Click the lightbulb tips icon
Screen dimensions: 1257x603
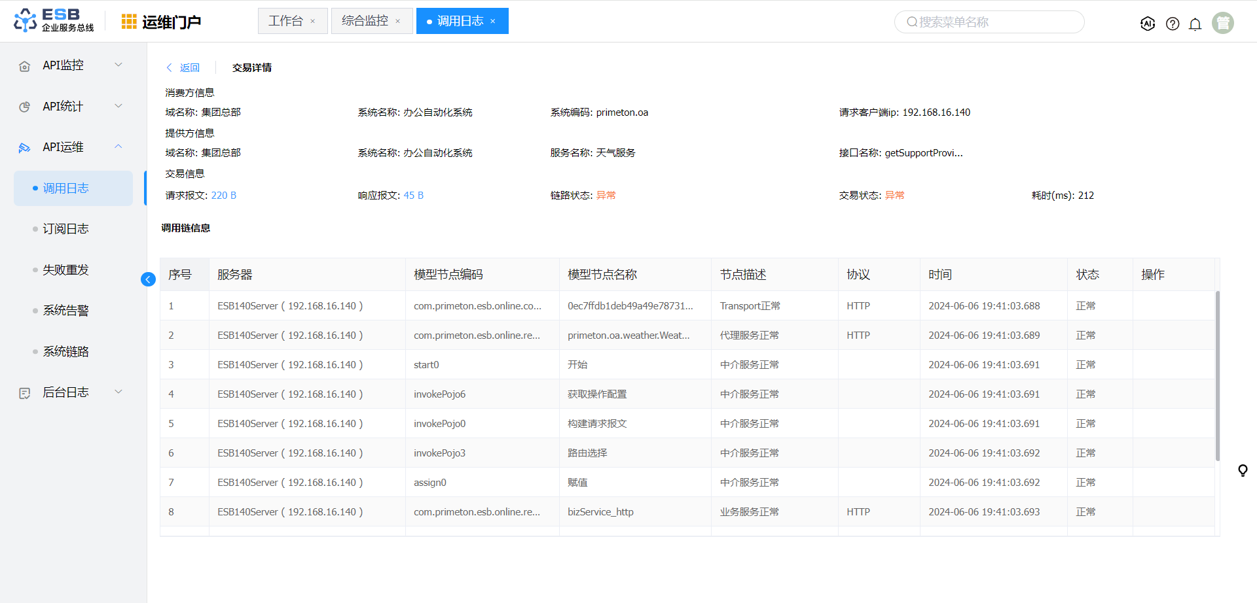1242,470
